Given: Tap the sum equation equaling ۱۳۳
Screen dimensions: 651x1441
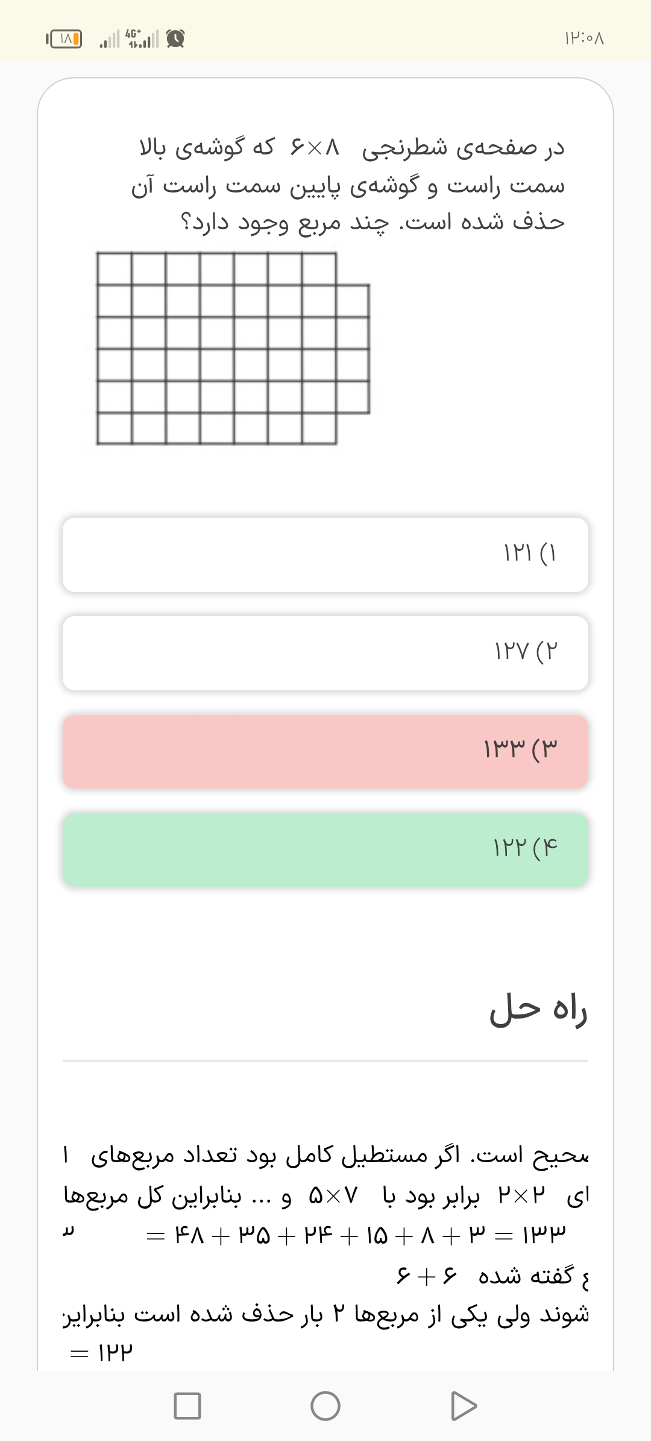Looking at the screenshot, I should pyautogui.click(x=356, y=1235).
